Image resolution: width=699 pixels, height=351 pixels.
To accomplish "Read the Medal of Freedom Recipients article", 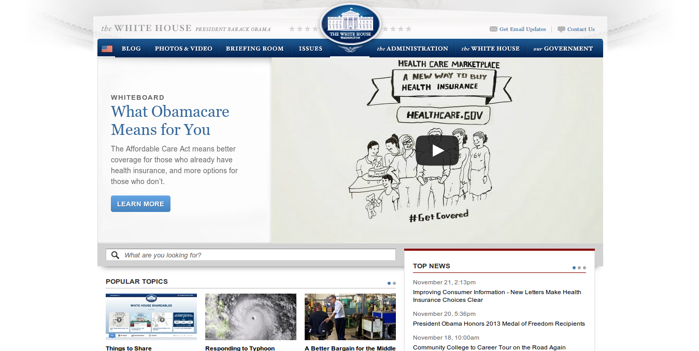I will click(x=498, y=324).
